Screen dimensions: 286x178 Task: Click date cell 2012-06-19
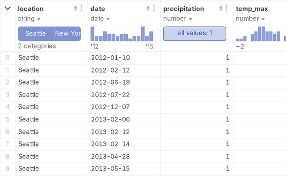[x=110, y=82]
